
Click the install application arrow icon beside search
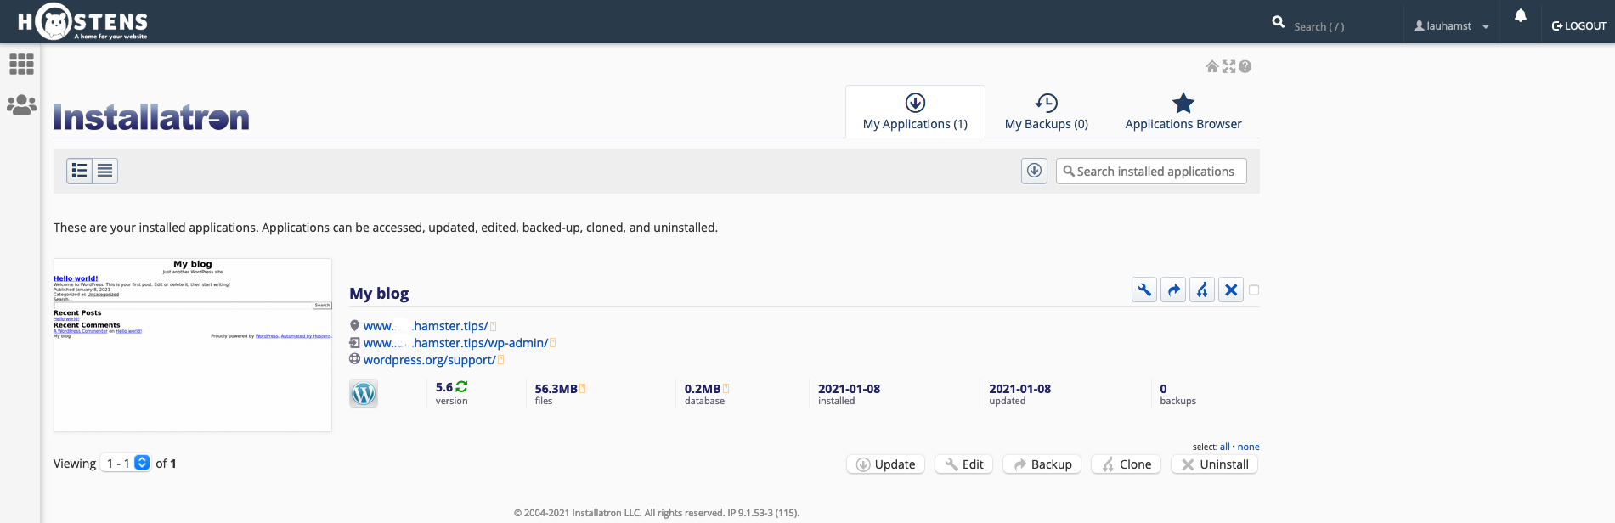[x=1034, y=171]
